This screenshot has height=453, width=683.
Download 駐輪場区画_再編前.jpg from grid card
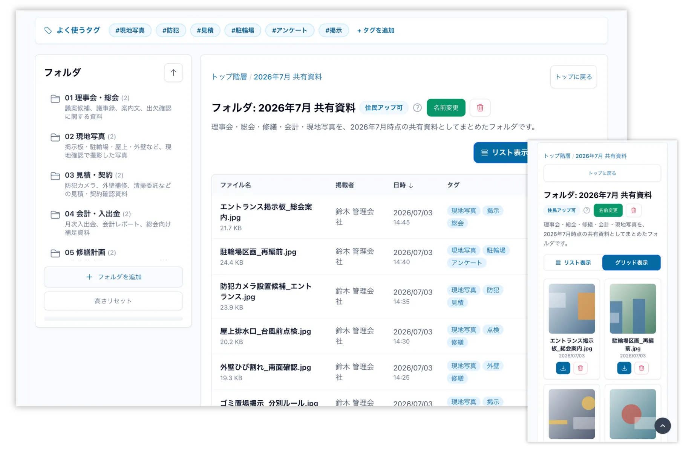[624, 368]
